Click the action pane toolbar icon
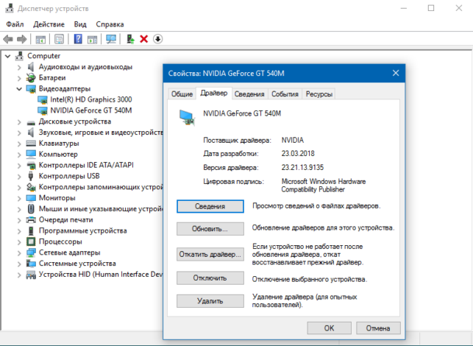473x346 pixels. (x=92, y=39)
